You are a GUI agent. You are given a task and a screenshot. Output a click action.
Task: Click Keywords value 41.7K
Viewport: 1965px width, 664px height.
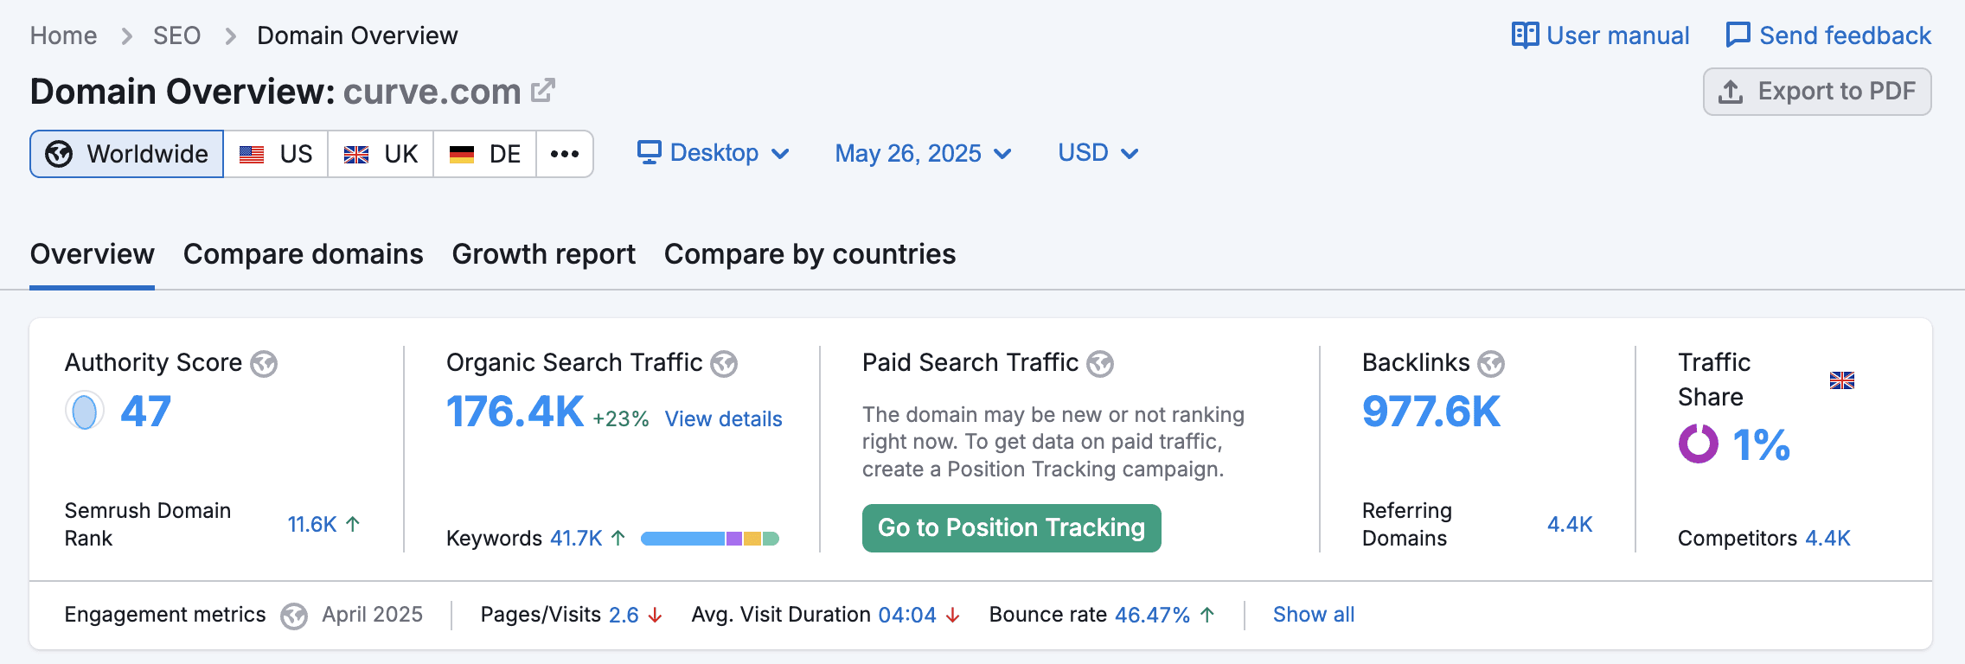coord(576,539)
